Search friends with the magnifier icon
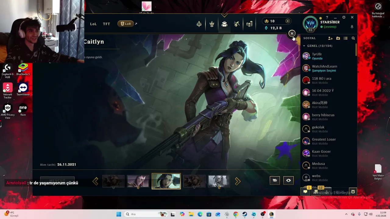This screenshot has width=390, height=219. [353, 38]
